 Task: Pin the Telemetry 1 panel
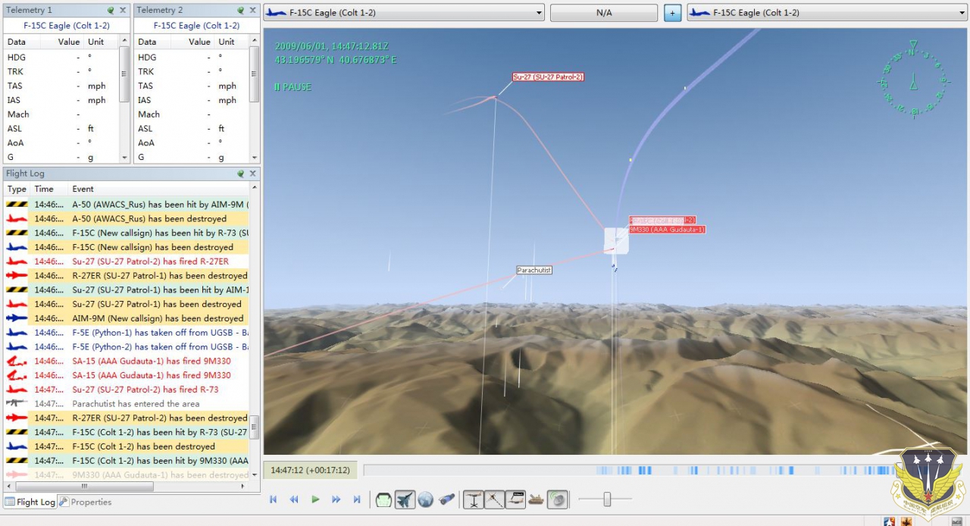coord(111,11)
